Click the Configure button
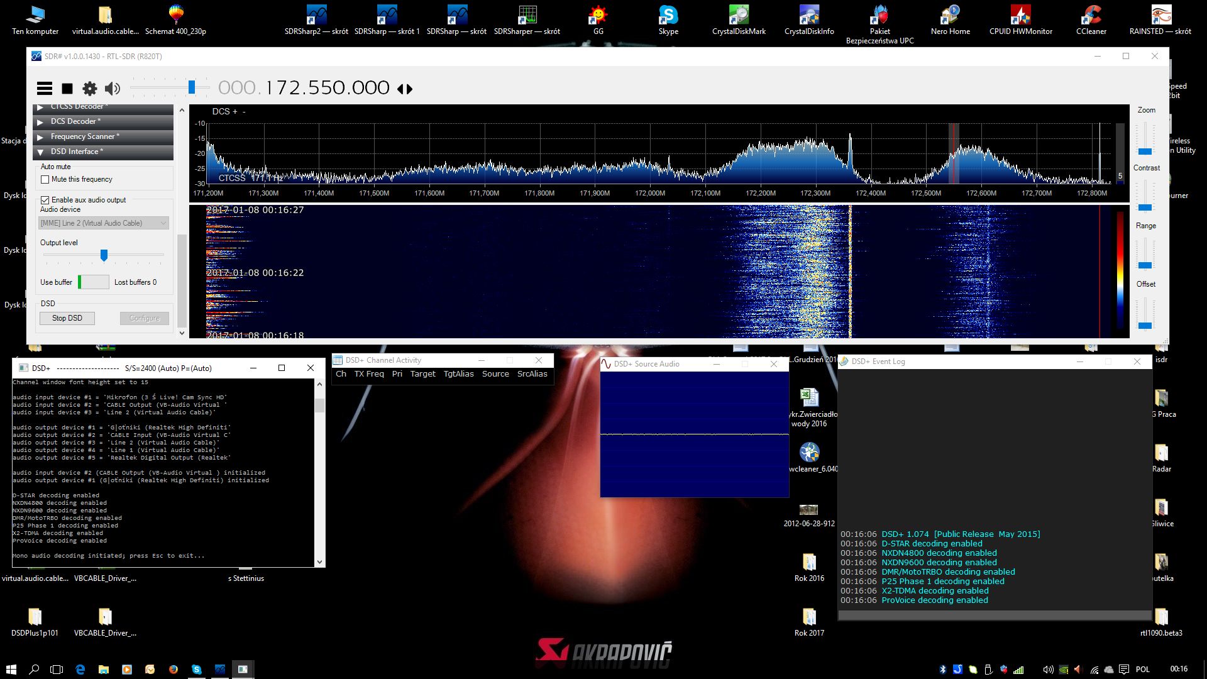Image resolution: width=1207 pixels, height=679 pixels. (145, 318)
